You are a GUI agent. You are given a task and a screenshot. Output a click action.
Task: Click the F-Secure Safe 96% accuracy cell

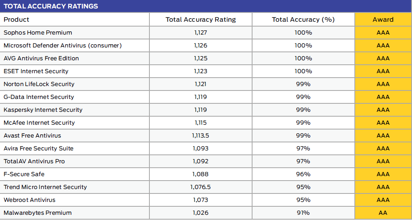303,174
